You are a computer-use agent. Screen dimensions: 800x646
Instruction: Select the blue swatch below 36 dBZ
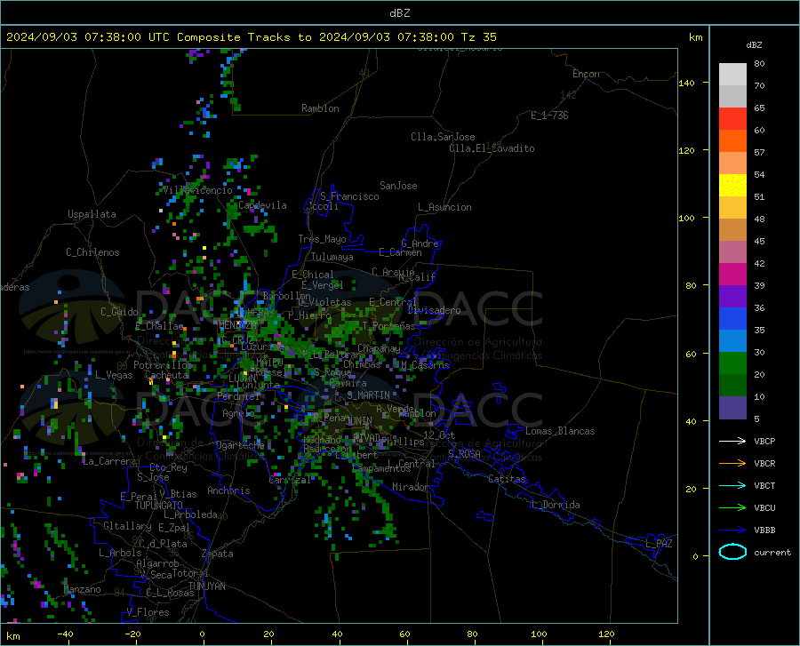[732, 319]
